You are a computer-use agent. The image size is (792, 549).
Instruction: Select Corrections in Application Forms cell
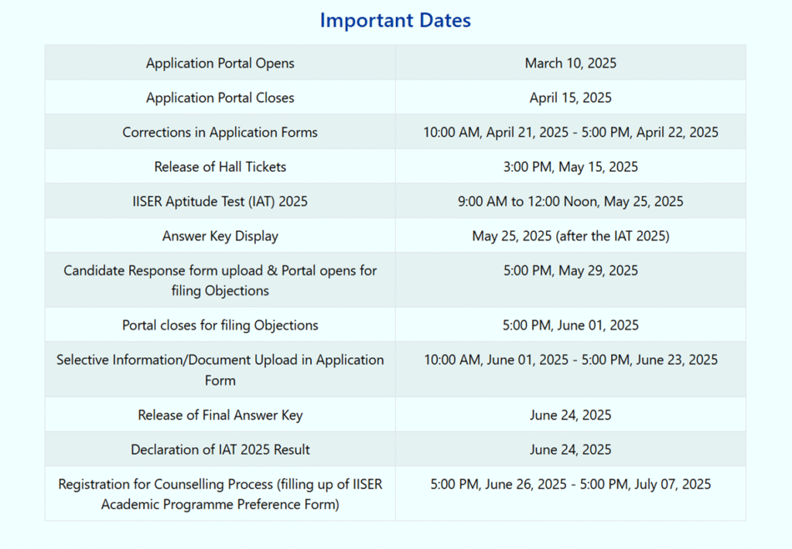point(220,132)
